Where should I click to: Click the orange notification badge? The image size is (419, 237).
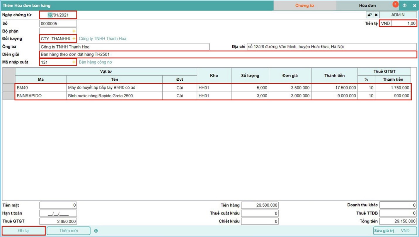click(395, 4)
